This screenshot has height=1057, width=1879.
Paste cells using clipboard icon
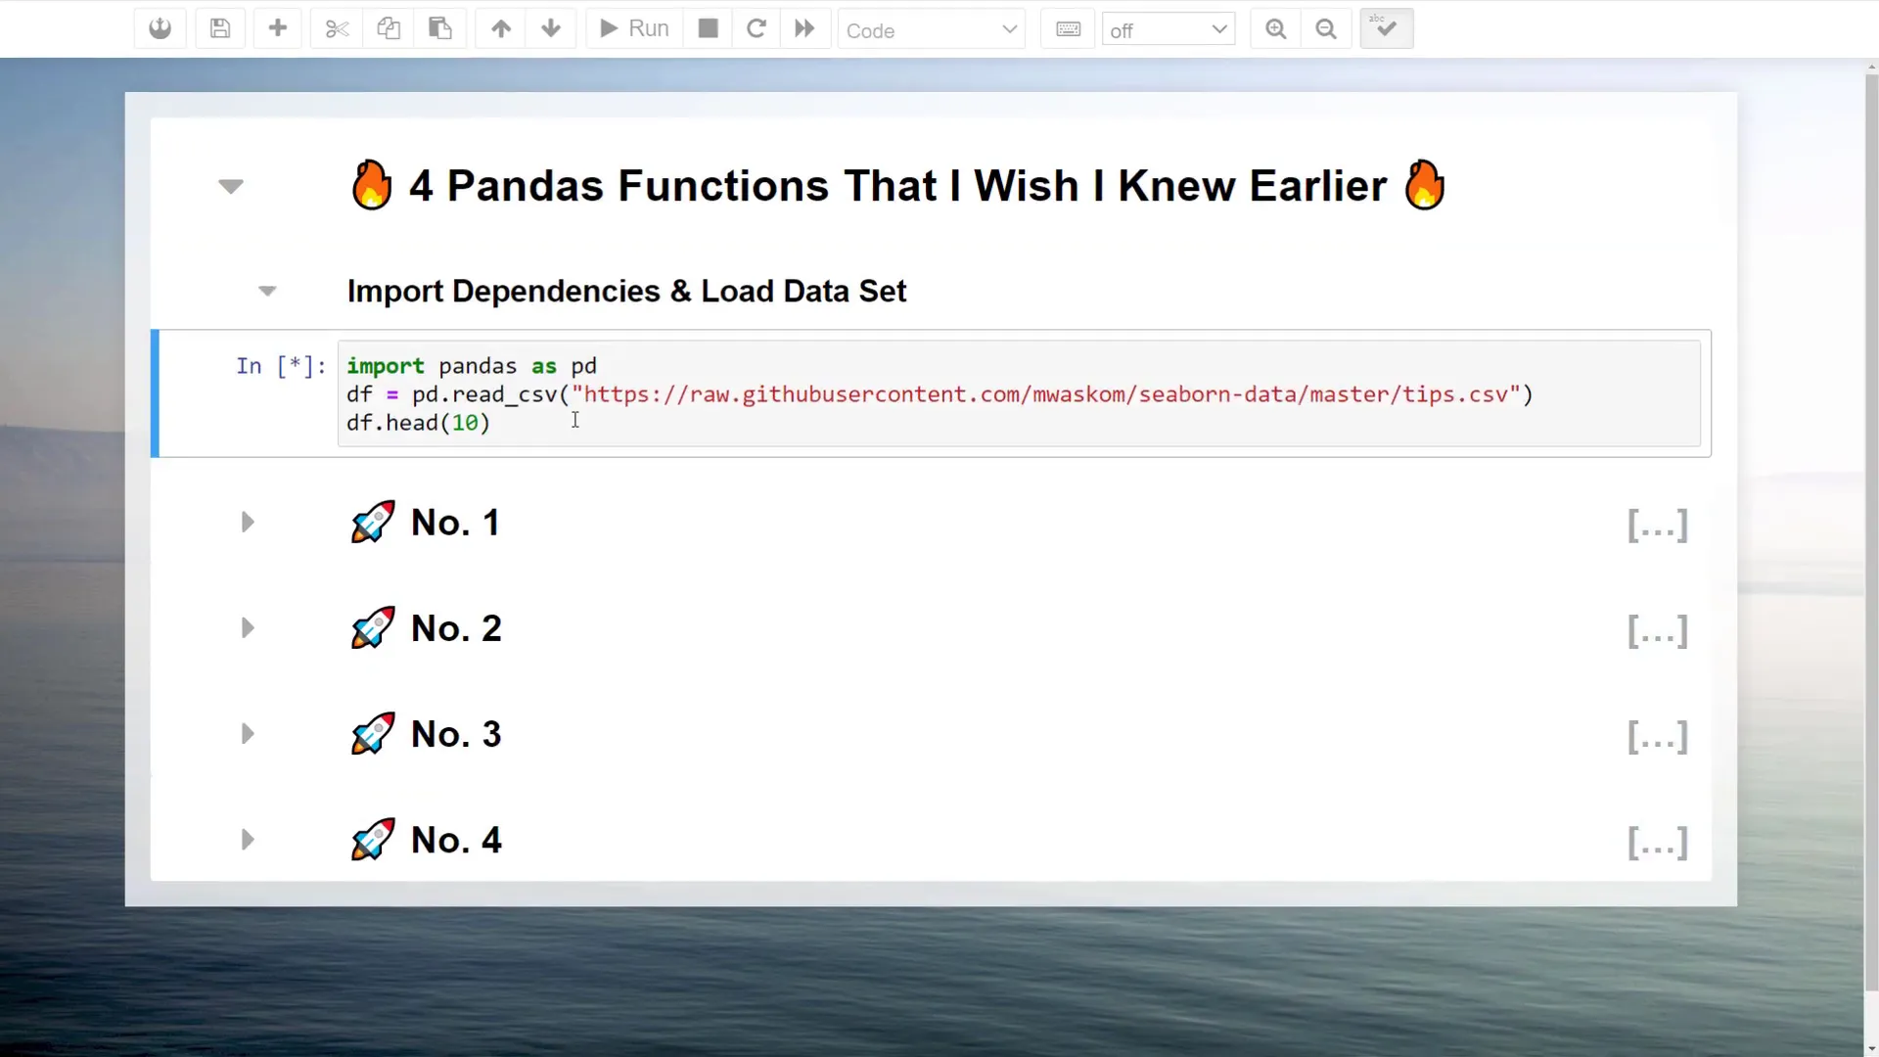tap(440, 28)
